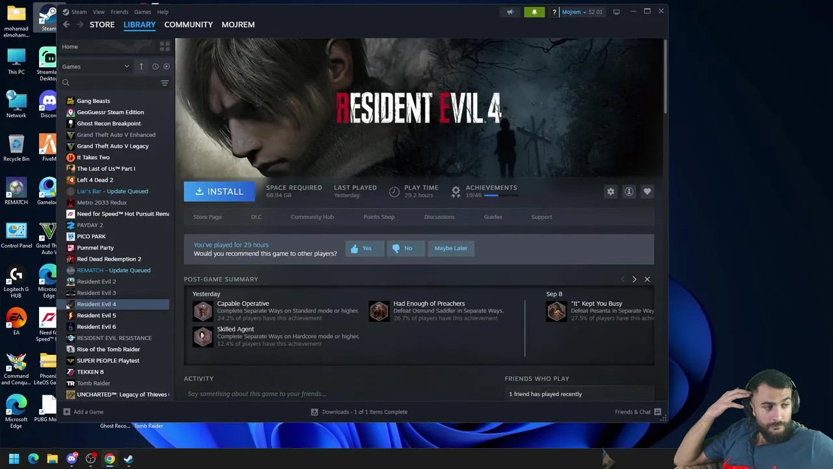833x469 pixels.
Task: Open the Guides link
Action: pos(493,217)
